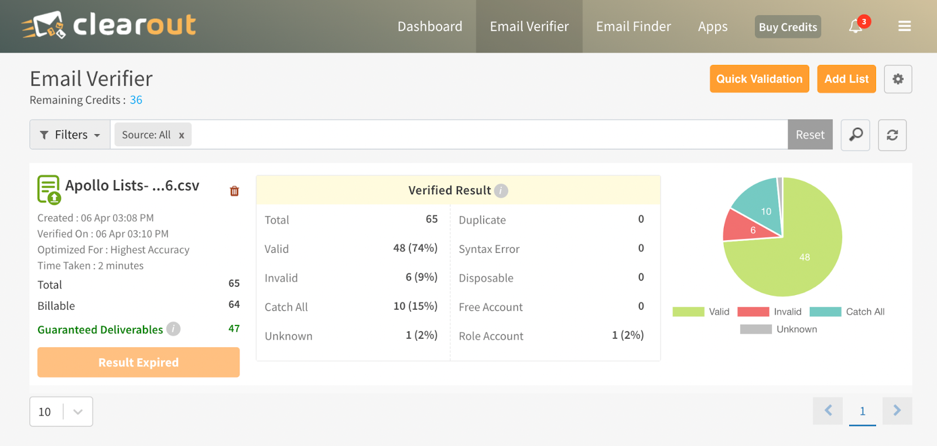
Task: Click the Valid 48 (74%) value
Action: [415, 248]
